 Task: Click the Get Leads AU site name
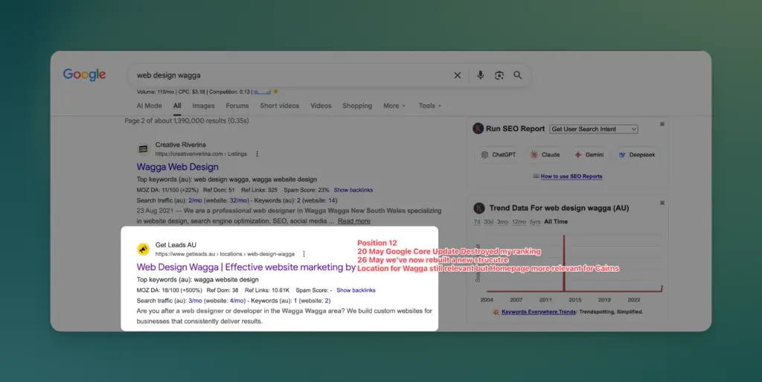point(176,245)
